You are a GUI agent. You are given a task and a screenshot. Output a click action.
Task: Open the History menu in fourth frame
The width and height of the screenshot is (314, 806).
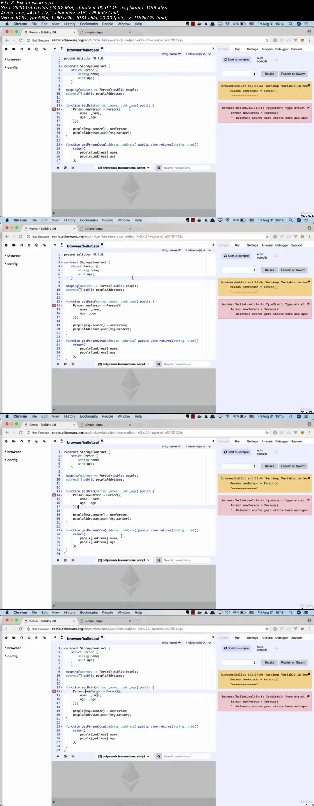[x=70, y=613]
